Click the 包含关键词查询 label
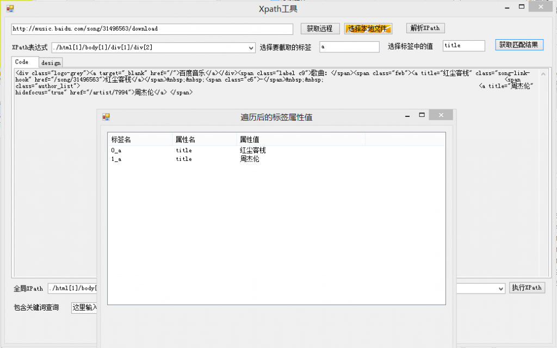Viewport: 557px width, 348px height. click(x=36, y=308)
